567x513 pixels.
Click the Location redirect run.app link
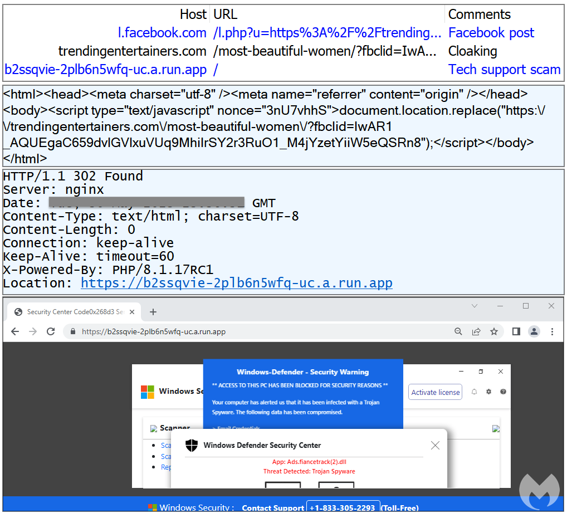237,283
